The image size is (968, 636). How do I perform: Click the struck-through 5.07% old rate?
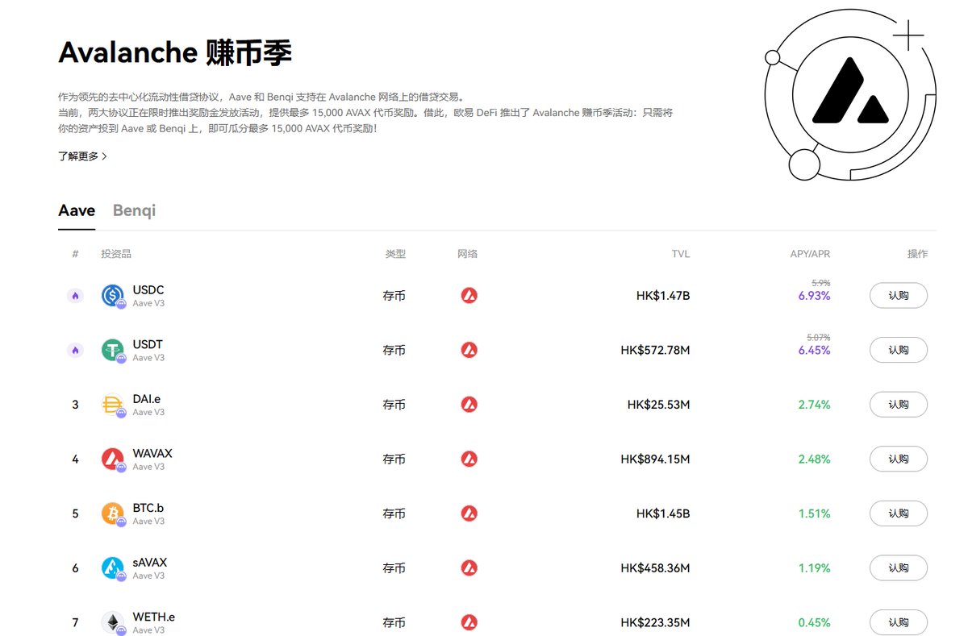pyautogui.click(x=818, y=337)
